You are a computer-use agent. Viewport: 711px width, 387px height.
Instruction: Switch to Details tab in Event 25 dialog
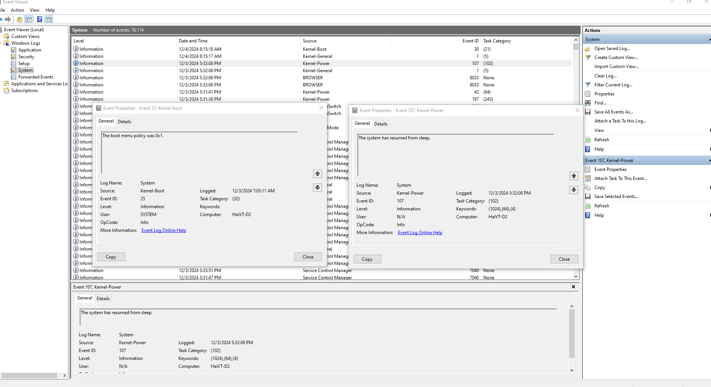(x=124, y=122)
